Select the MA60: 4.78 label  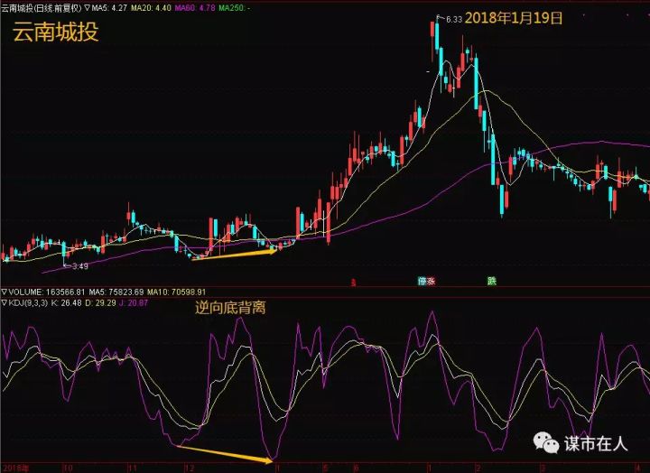(195, 7)
